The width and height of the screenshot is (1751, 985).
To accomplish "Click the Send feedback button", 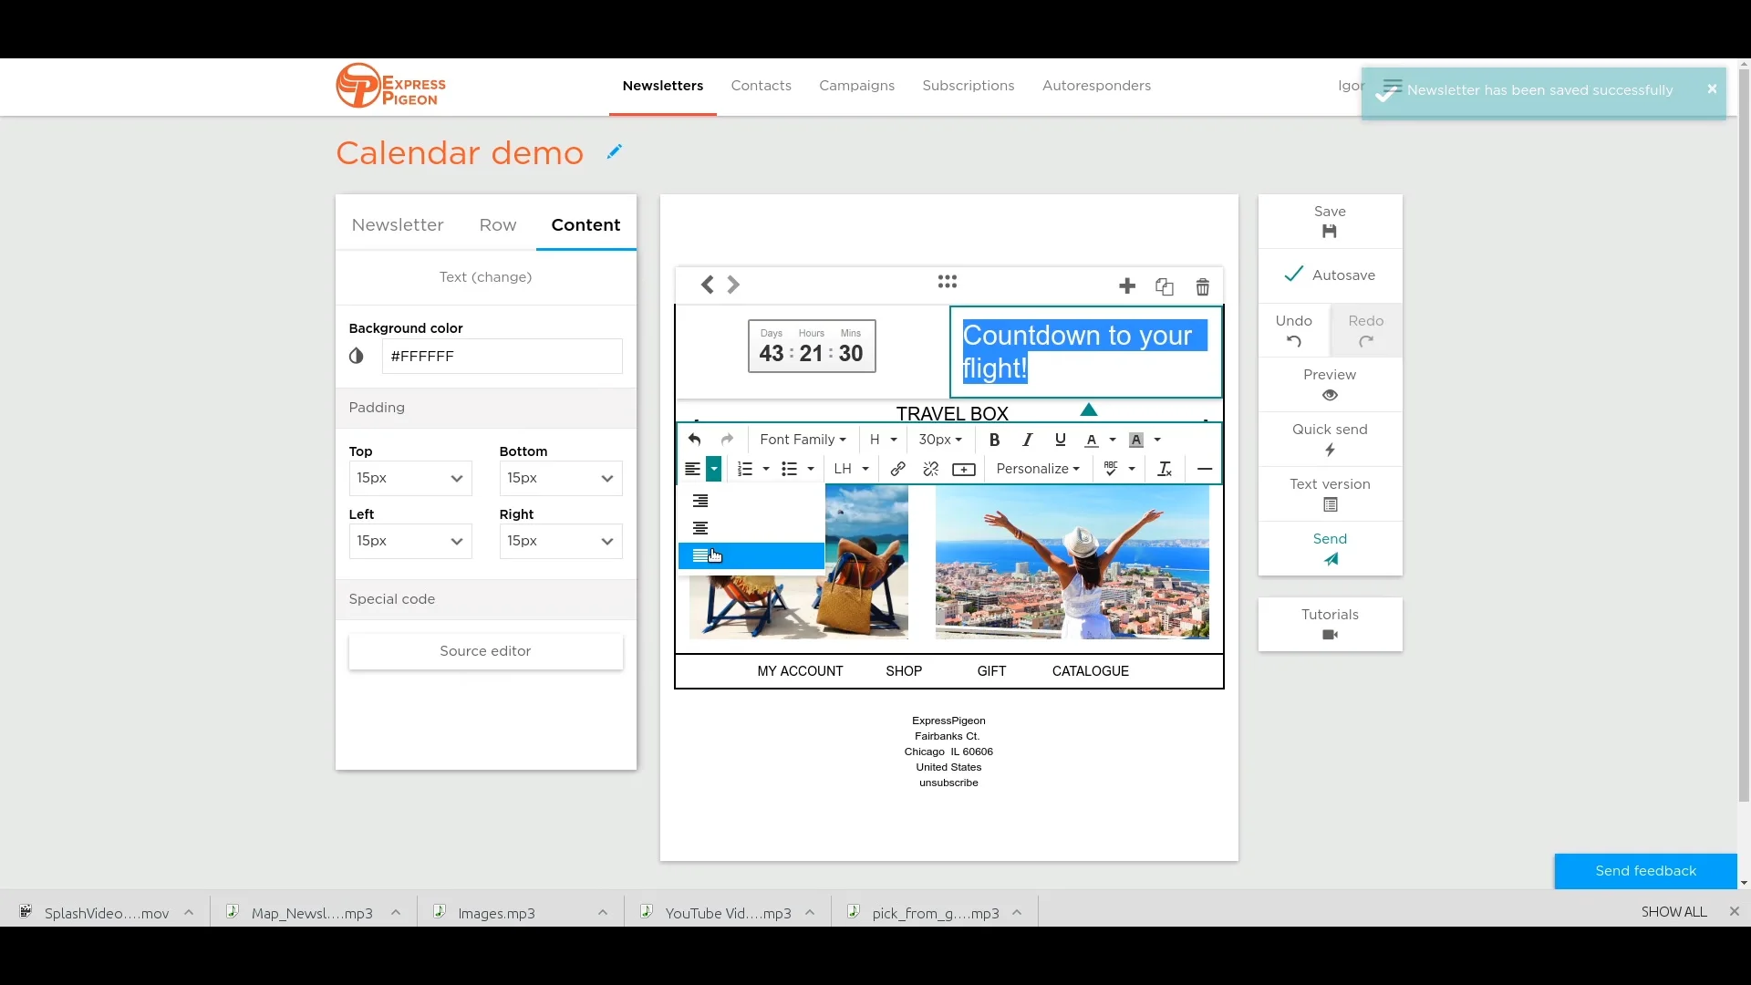I will 1645,871.
